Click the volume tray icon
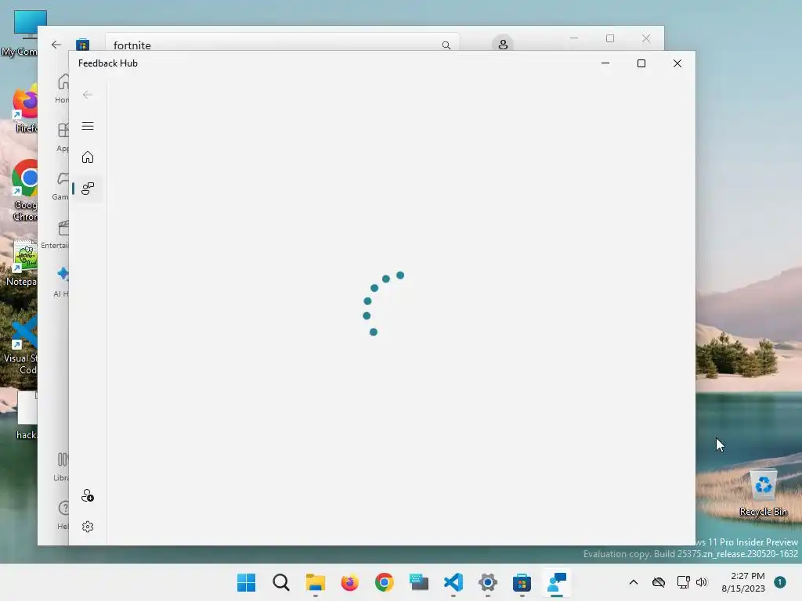This screenshot has width=802, height=601. [702, 582]
